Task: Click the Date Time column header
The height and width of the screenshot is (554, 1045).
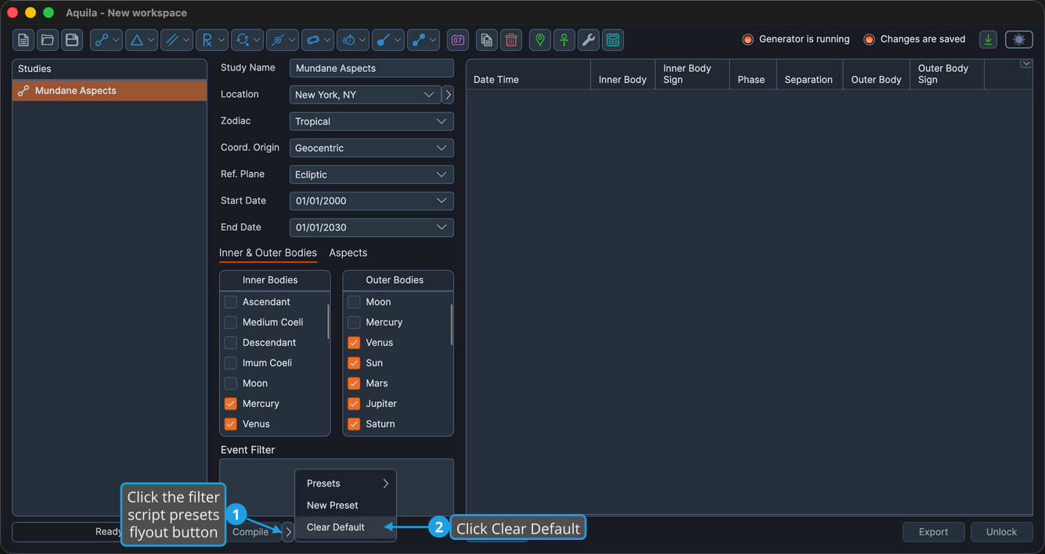Action: (x=528, y=74)
